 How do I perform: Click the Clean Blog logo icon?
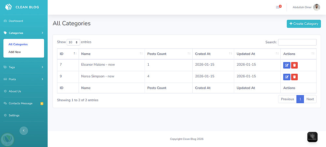tap(8, 7)
